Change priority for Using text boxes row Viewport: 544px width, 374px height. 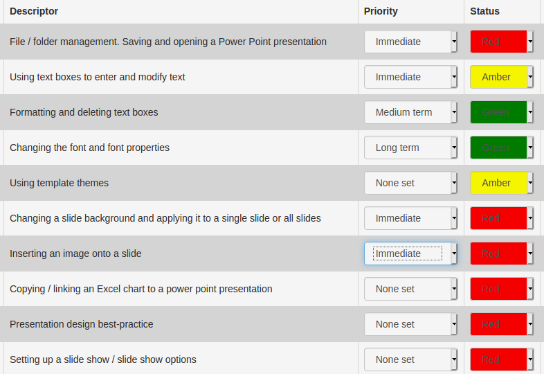(411, 77)
